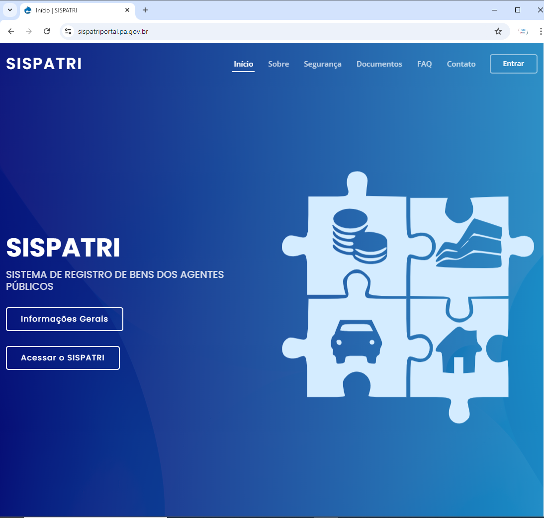
Task: Go to the Sobre menu item
Action: tap(278, 64)
